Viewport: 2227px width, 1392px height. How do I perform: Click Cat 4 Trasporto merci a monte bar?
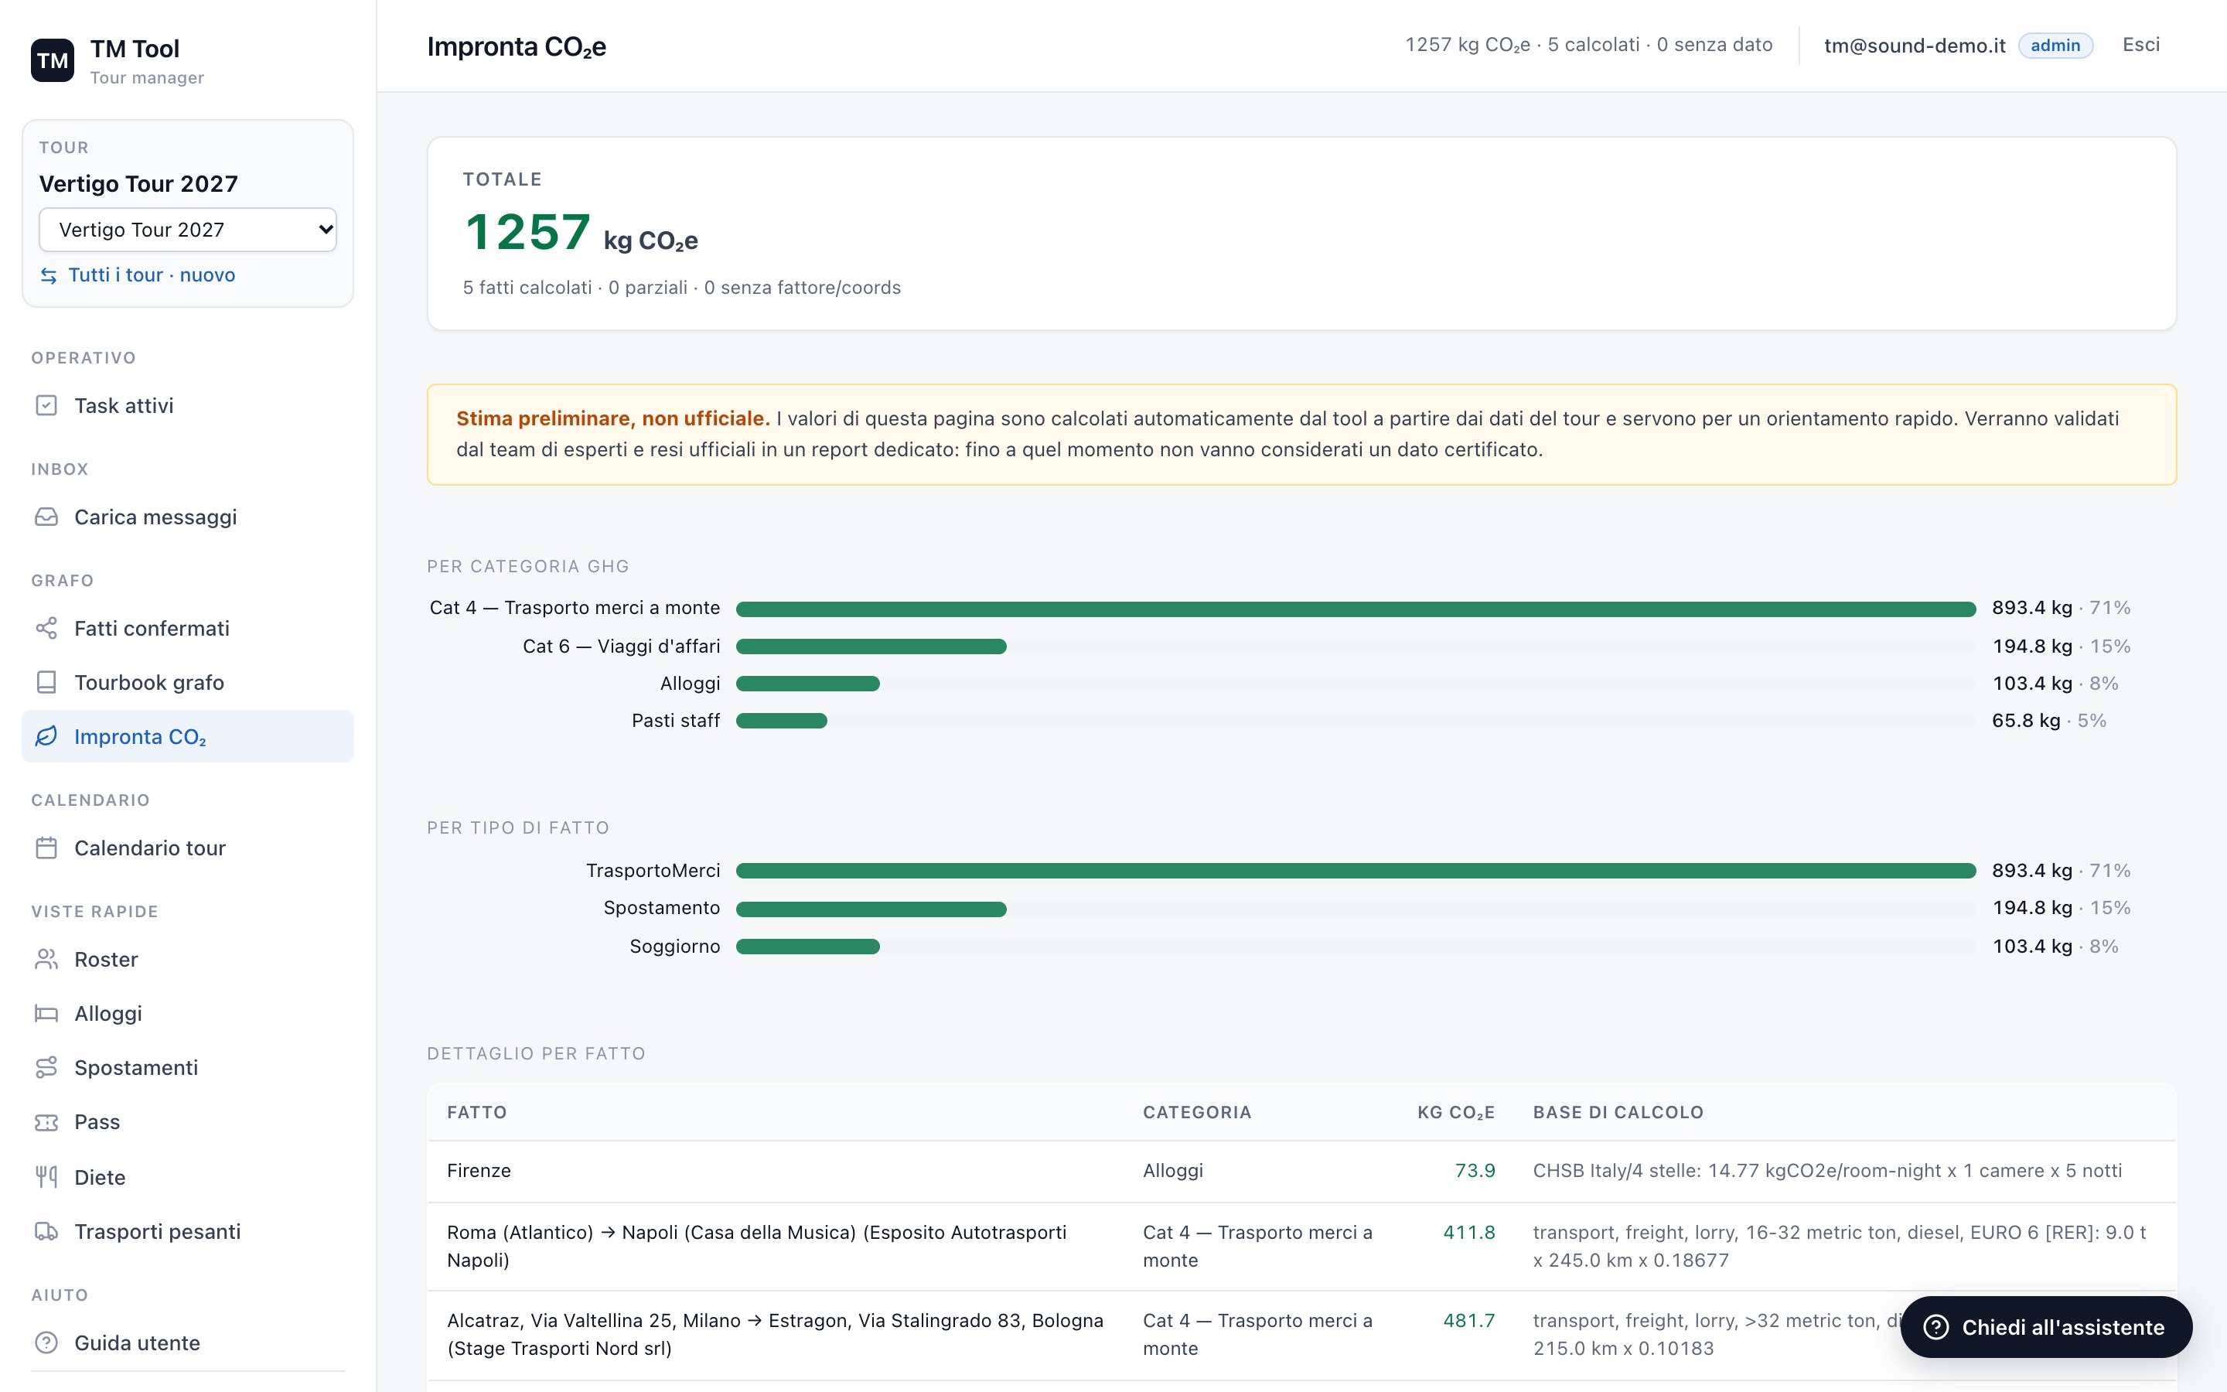click(x=1356, y=609)
